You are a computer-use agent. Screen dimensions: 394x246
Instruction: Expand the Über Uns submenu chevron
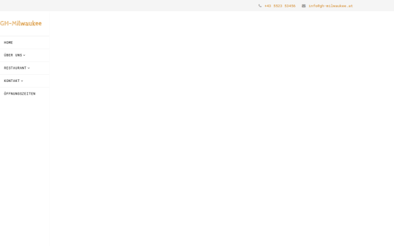[24, 55]
